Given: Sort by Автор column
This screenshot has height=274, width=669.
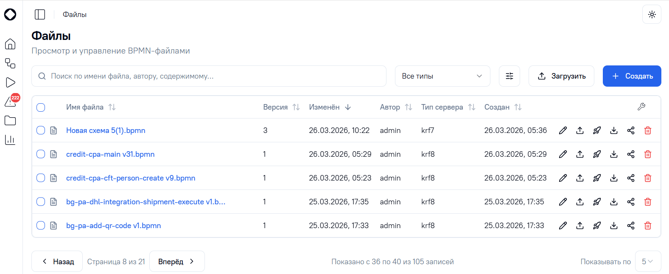Looking at the screenshot, I should click(x=396, y=107).
